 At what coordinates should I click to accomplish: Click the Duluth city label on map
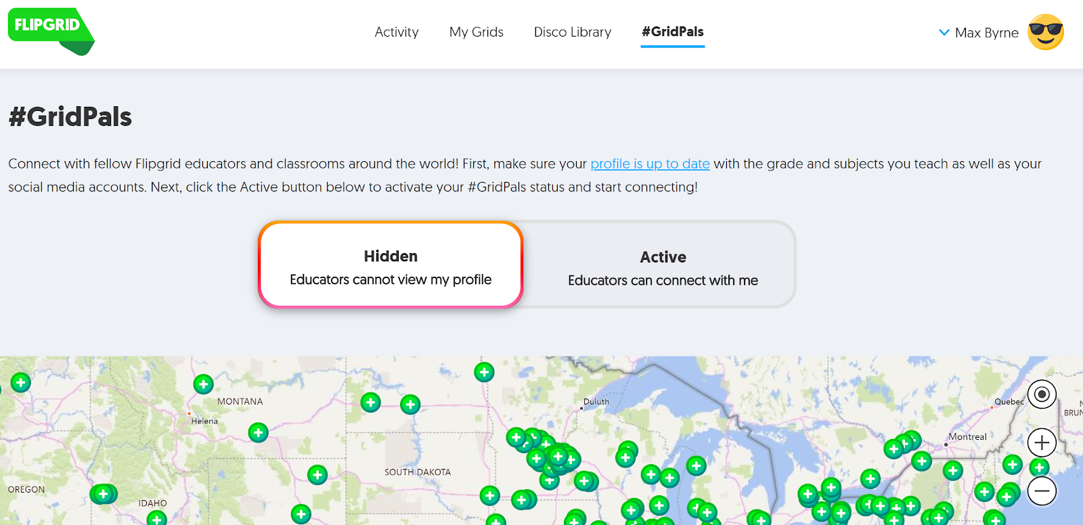[596, 402]
